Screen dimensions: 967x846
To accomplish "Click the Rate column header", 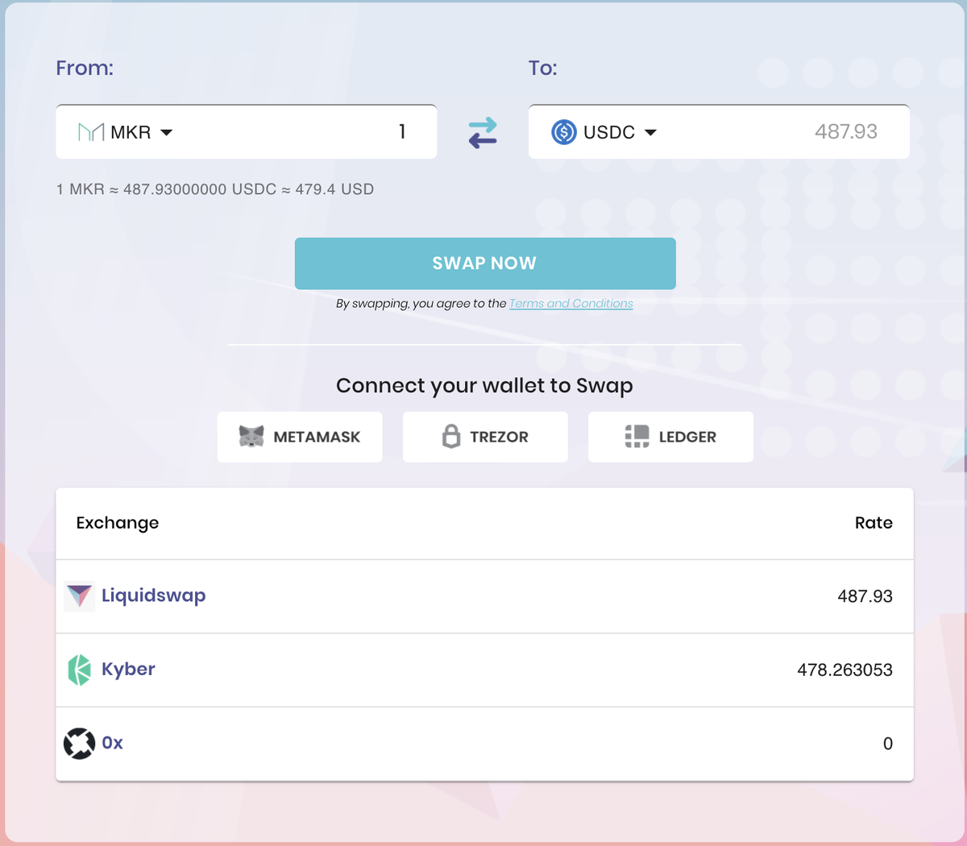I will click(874, 523).
